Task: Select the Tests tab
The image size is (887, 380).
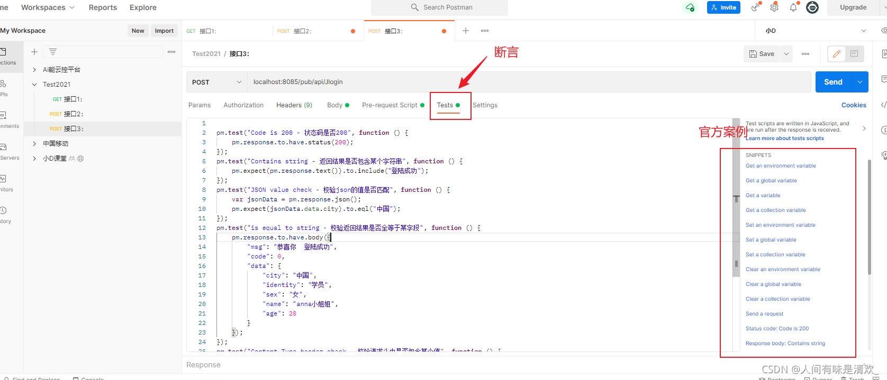Action: (448, 105)
